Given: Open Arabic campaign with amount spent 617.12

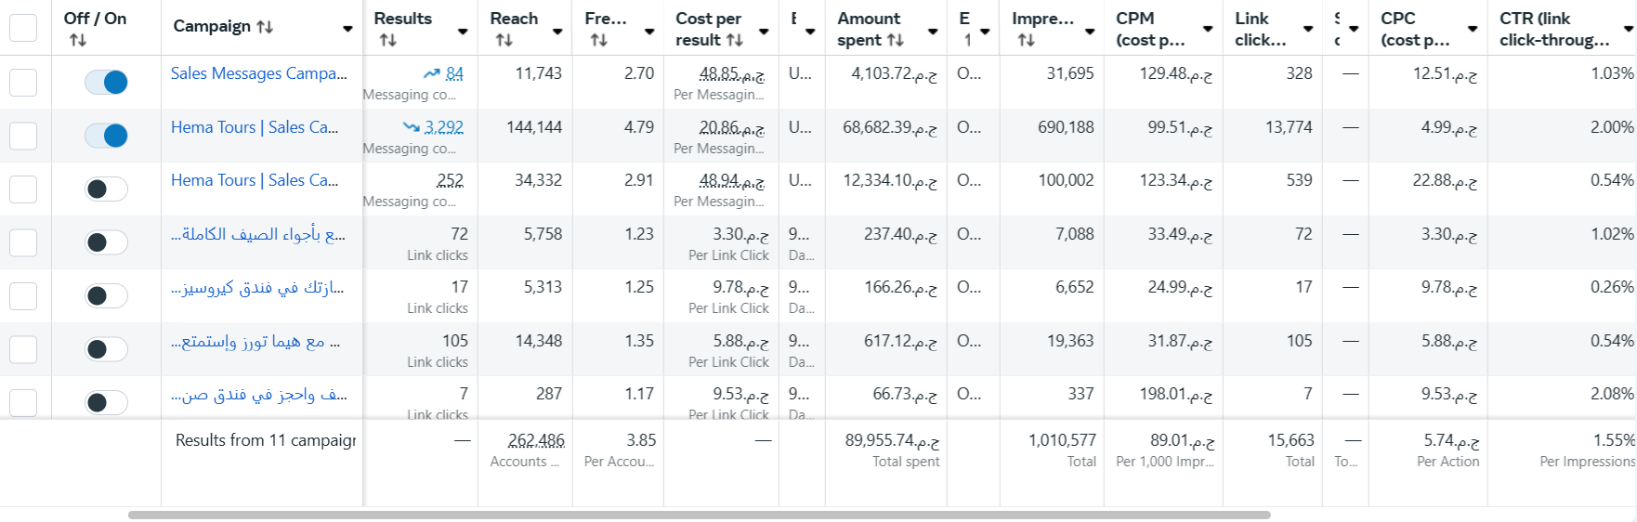Looking at the screenshot, I should coord(255,341).
